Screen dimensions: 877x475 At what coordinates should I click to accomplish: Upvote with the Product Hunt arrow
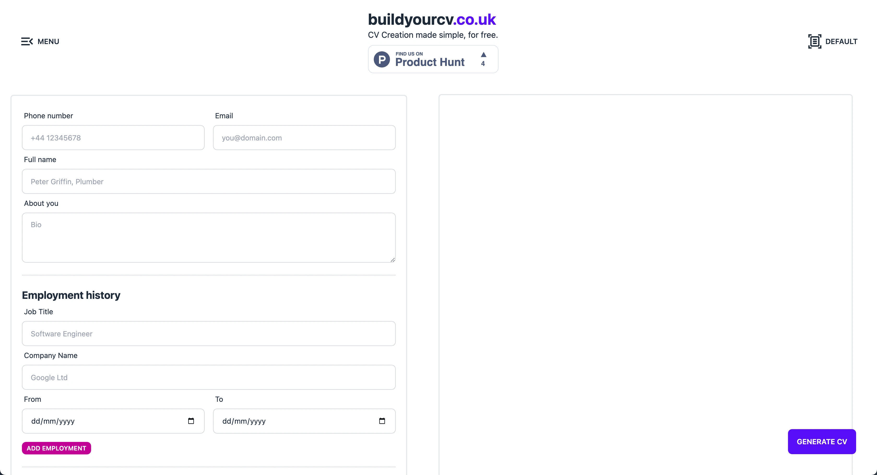click(x=483, y=59)
